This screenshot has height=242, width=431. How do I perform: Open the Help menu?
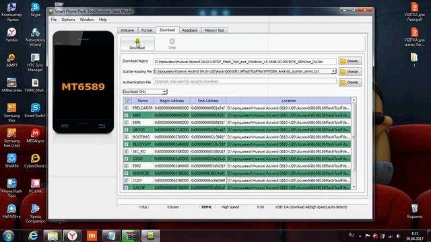click(x=103, y=19)
